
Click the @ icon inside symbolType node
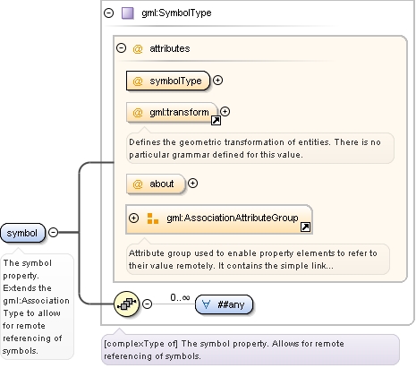138,81
